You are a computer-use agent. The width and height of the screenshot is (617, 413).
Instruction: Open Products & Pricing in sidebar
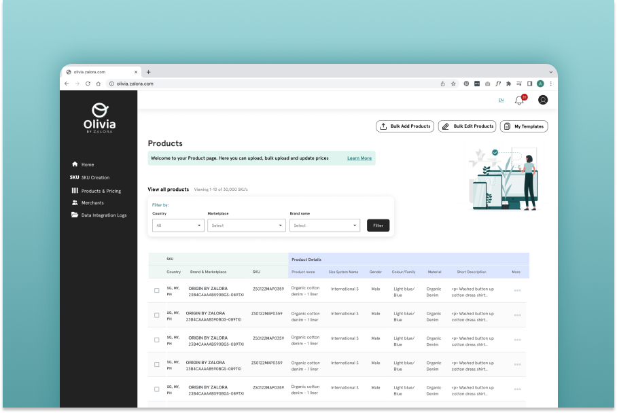[96, 191]
